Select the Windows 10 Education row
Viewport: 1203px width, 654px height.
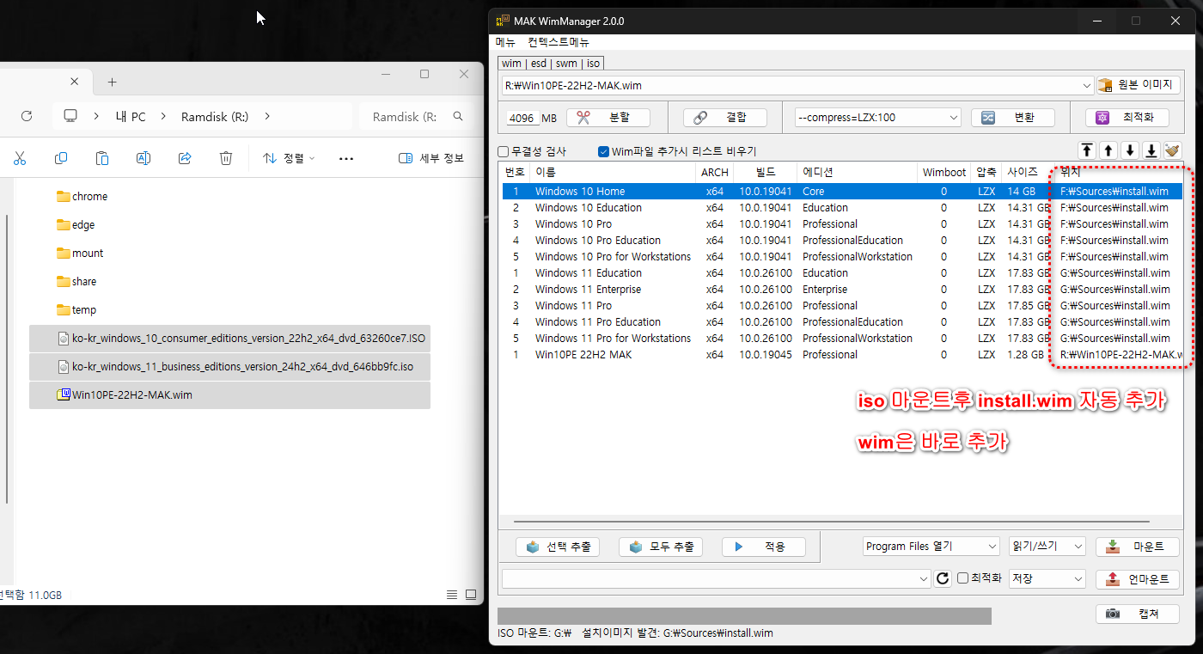842,208
